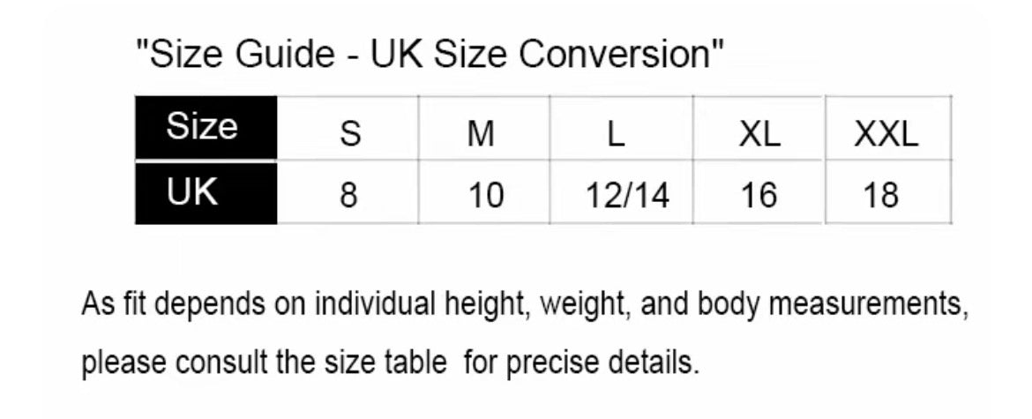Click the black UK header cell

click(206, 192)
